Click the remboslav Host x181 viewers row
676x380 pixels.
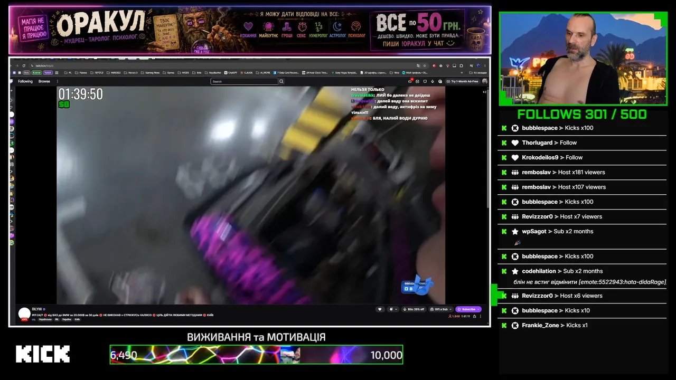pos(582,172)
